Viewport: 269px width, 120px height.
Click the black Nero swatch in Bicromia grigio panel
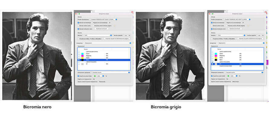(216, 60)
